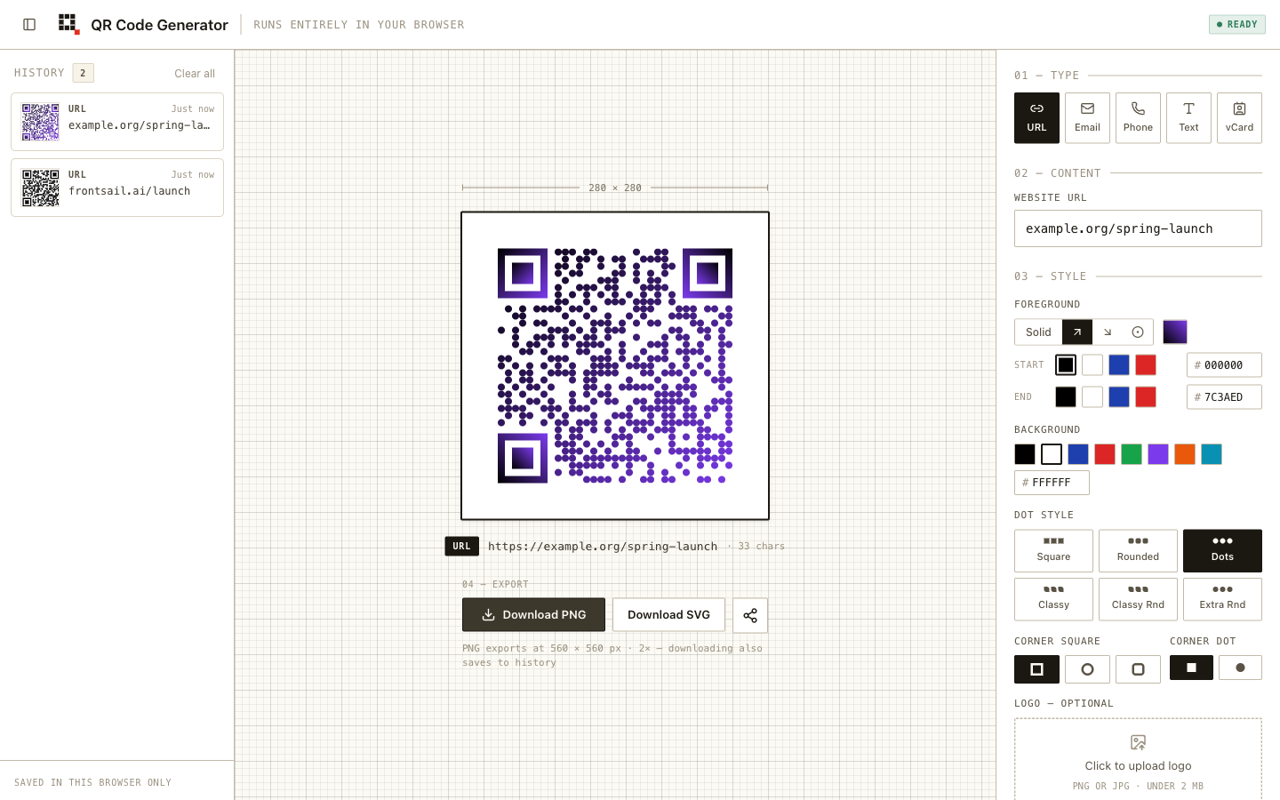Viewport: 1280px width, 800px height.
Task: Pick blue as gradient End color
Action: (1119, 397)
